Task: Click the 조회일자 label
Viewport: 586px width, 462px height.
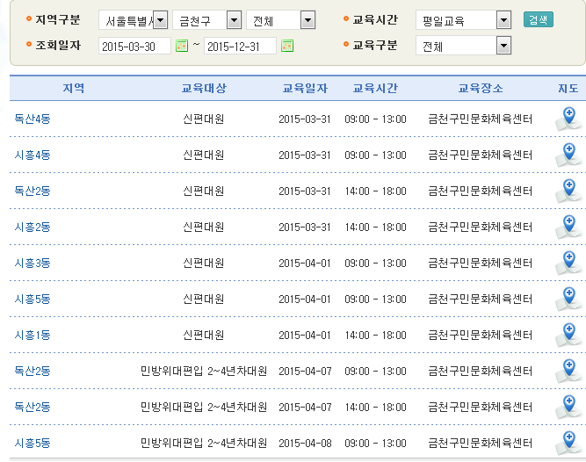Action: pos(58,45)
